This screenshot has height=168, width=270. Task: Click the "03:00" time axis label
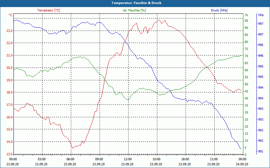[x=41, y=159]
